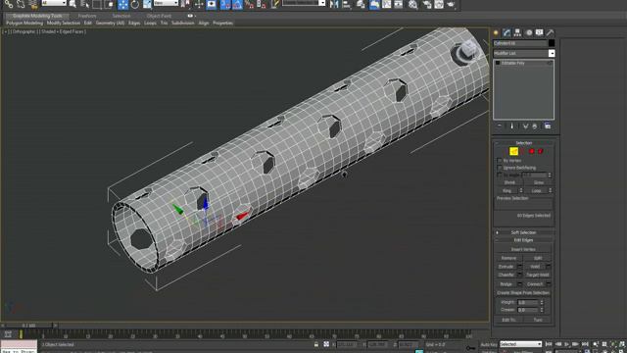Click the Align tool icon
The width and height of the screenshot is (627, 353).
tap(346, 4)
